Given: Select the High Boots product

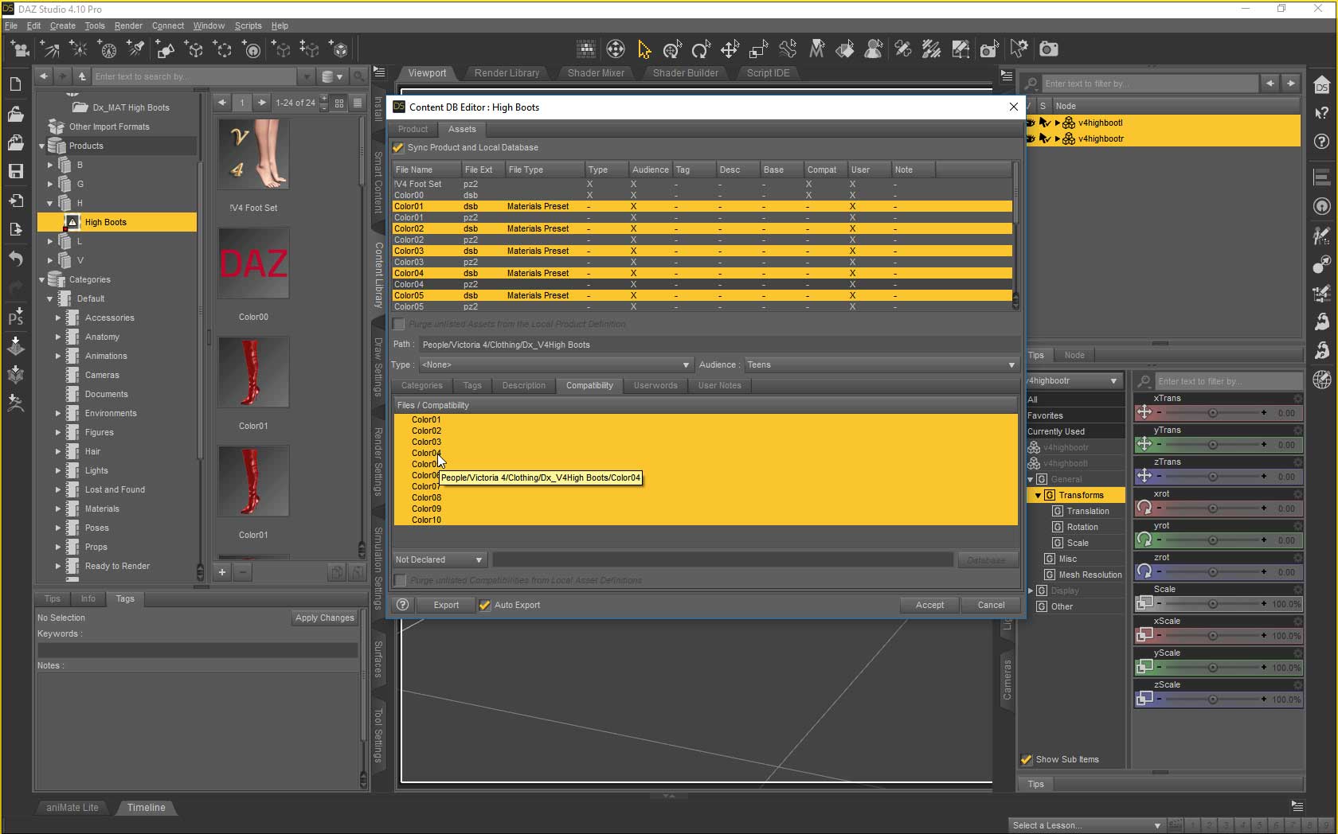Looking at the screenshot, I should pos(117,223).
